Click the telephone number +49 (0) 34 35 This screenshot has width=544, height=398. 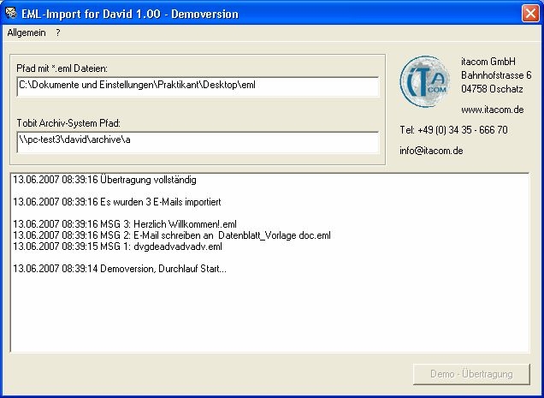coord(453,130)
